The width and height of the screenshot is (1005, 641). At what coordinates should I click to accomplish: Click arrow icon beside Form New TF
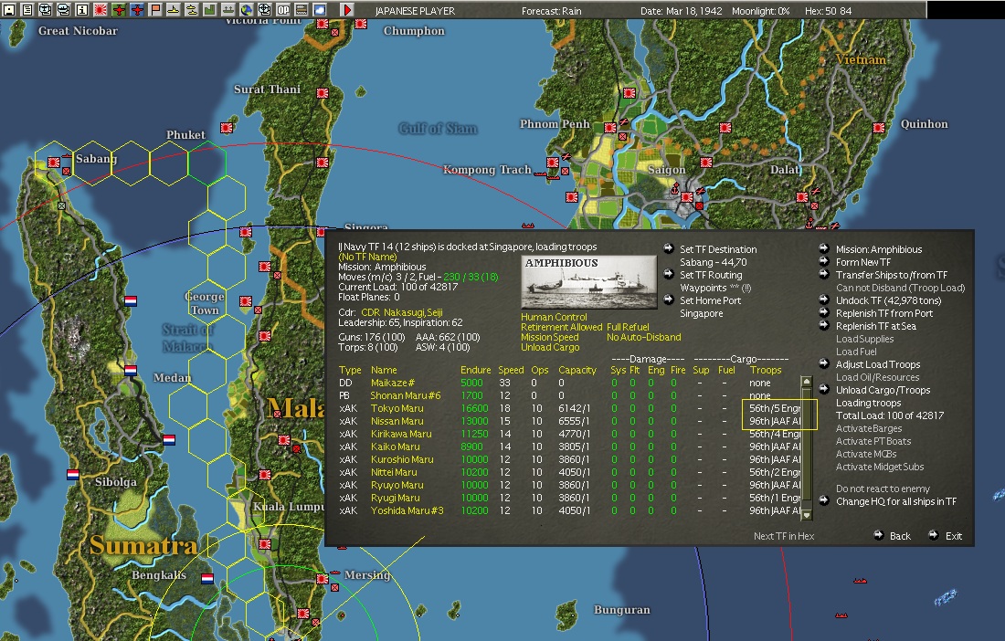824,261
